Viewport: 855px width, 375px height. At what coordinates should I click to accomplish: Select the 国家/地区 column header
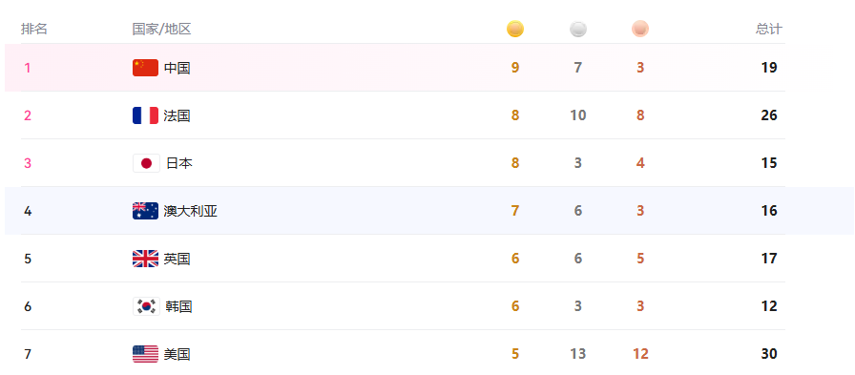[x=161, y=29]
